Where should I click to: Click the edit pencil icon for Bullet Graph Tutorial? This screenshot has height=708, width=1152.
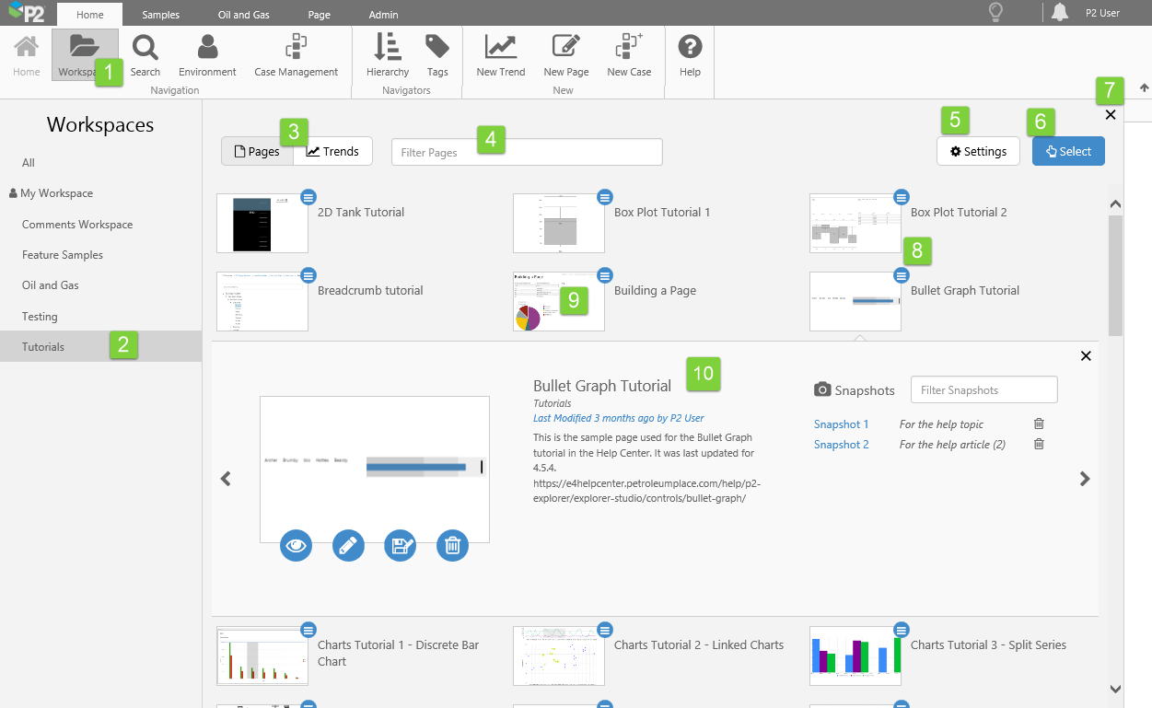coord(348,545)
